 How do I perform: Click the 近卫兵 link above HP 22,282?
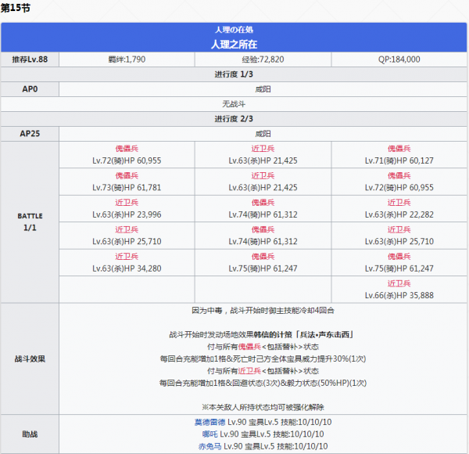click(x=399, y=203)
